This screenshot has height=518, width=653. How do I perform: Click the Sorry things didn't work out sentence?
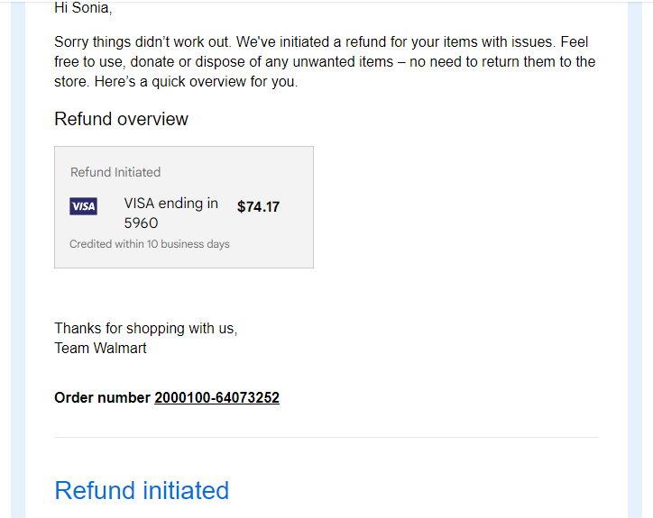click(x=143, y=42)
